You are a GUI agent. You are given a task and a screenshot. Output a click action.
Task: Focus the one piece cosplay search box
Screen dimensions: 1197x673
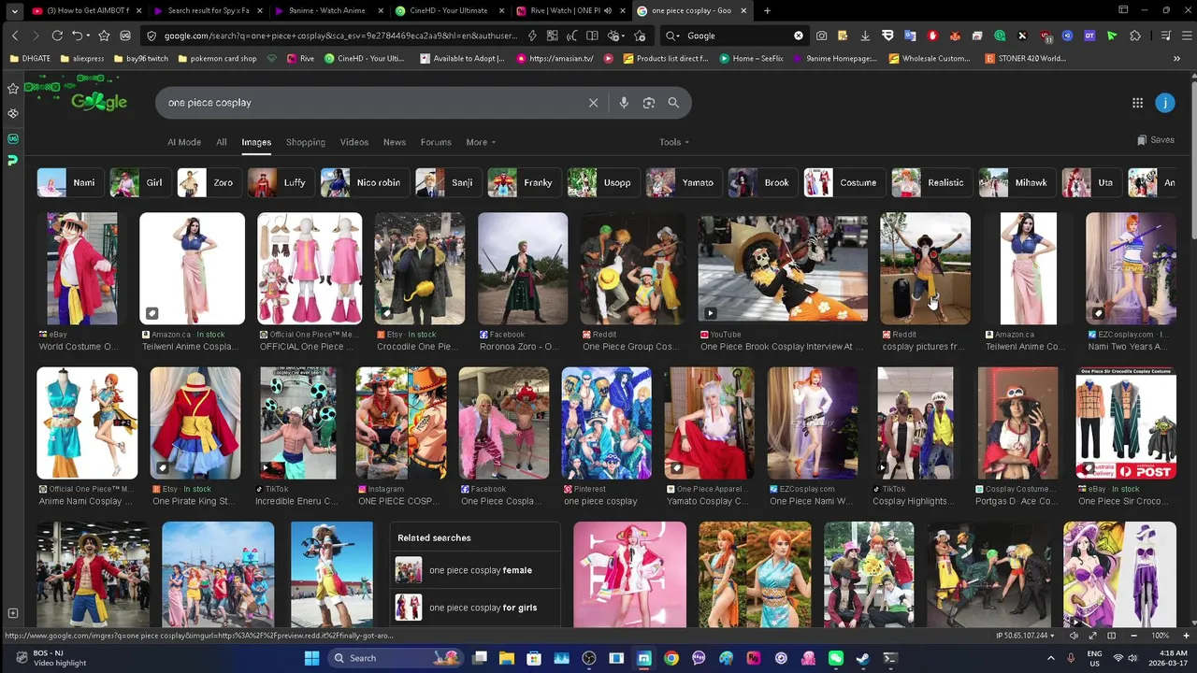point(374,103)
